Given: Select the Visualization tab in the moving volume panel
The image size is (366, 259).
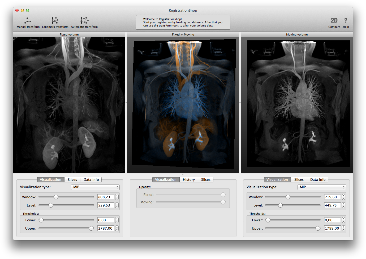Looking at the screenshot, I should click(x=277, y=179).
